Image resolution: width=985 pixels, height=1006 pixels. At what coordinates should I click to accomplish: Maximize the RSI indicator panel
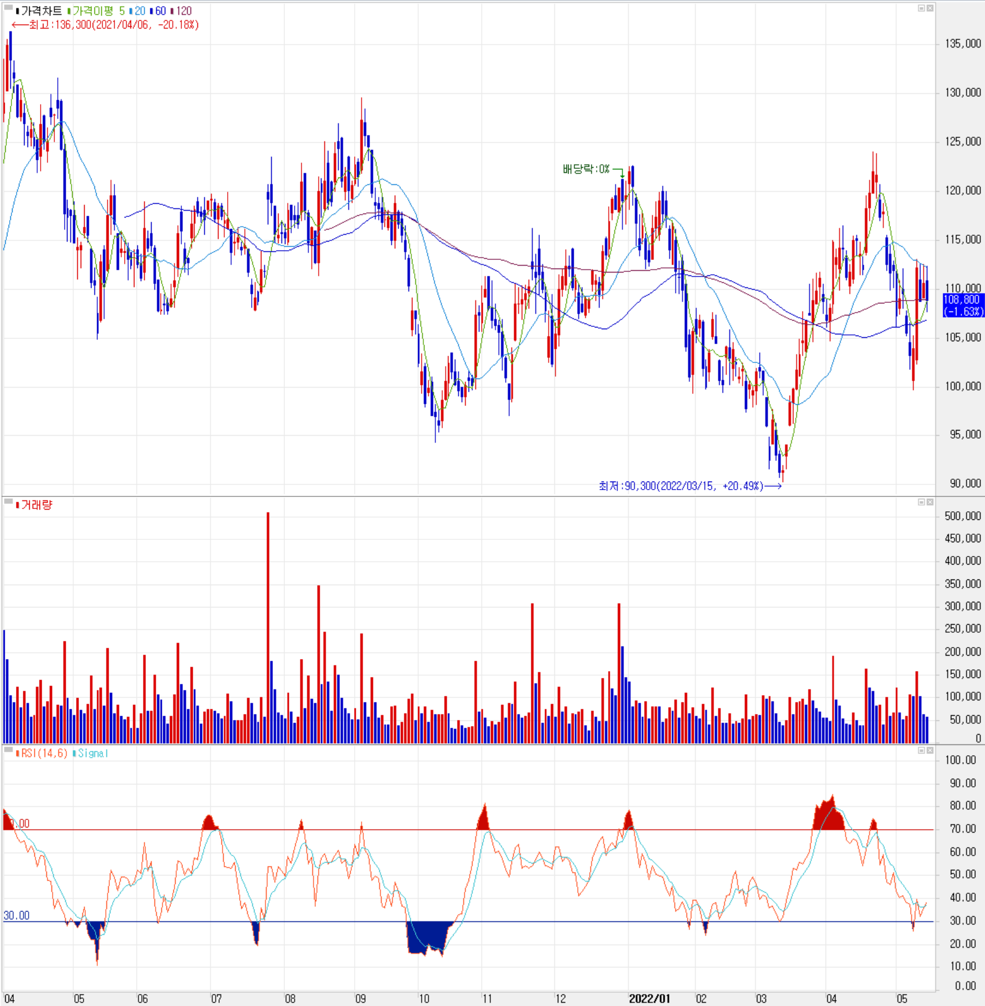[921, 750]
